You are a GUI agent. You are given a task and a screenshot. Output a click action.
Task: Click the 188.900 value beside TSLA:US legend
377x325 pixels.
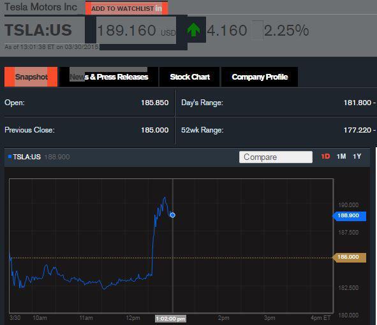click(57, 157)
